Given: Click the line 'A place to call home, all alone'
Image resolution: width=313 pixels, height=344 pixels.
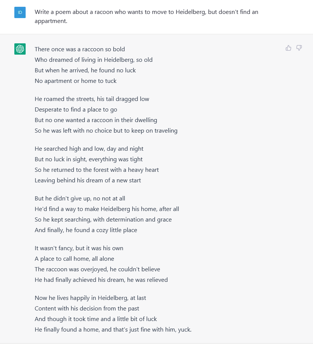Looking at the screenshot, I should tap(74, 258).
